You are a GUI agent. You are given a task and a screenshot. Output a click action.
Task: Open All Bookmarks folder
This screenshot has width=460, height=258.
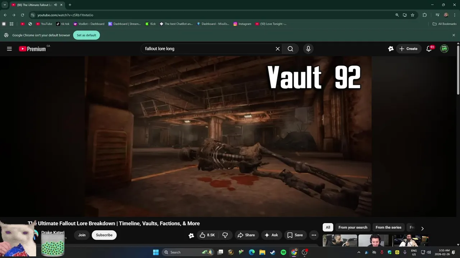click(444, 24)
